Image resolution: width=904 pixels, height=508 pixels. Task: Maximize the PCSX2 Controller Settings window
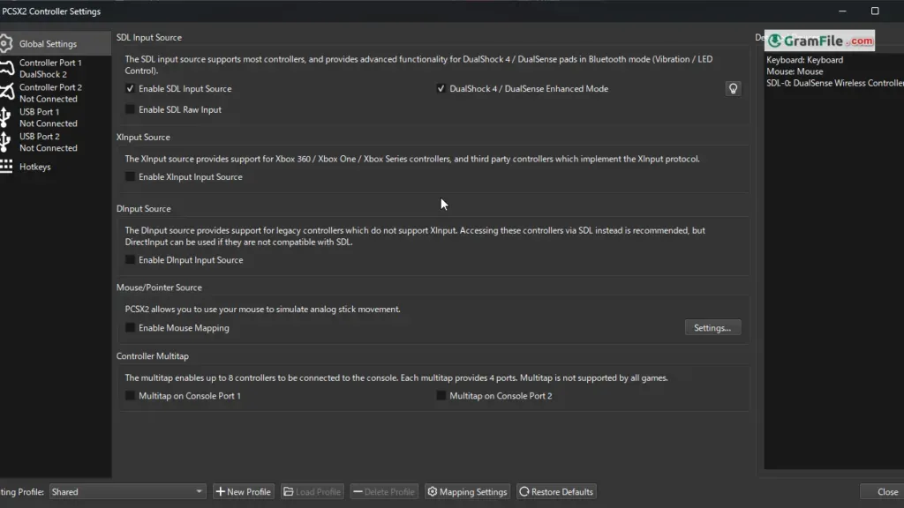pos(875,11)
